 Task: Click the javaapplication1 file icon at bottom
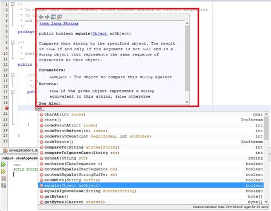point(5,150)
